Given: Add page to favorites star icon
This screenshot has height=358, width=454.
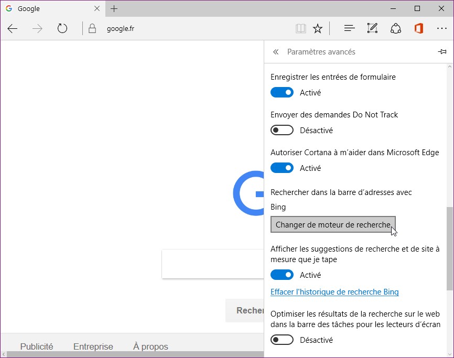Looking at the screenshot, I should click(318, 29).
